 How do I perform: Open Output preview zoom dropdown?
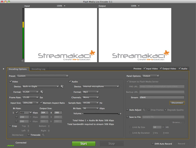[x=135, y=6]
